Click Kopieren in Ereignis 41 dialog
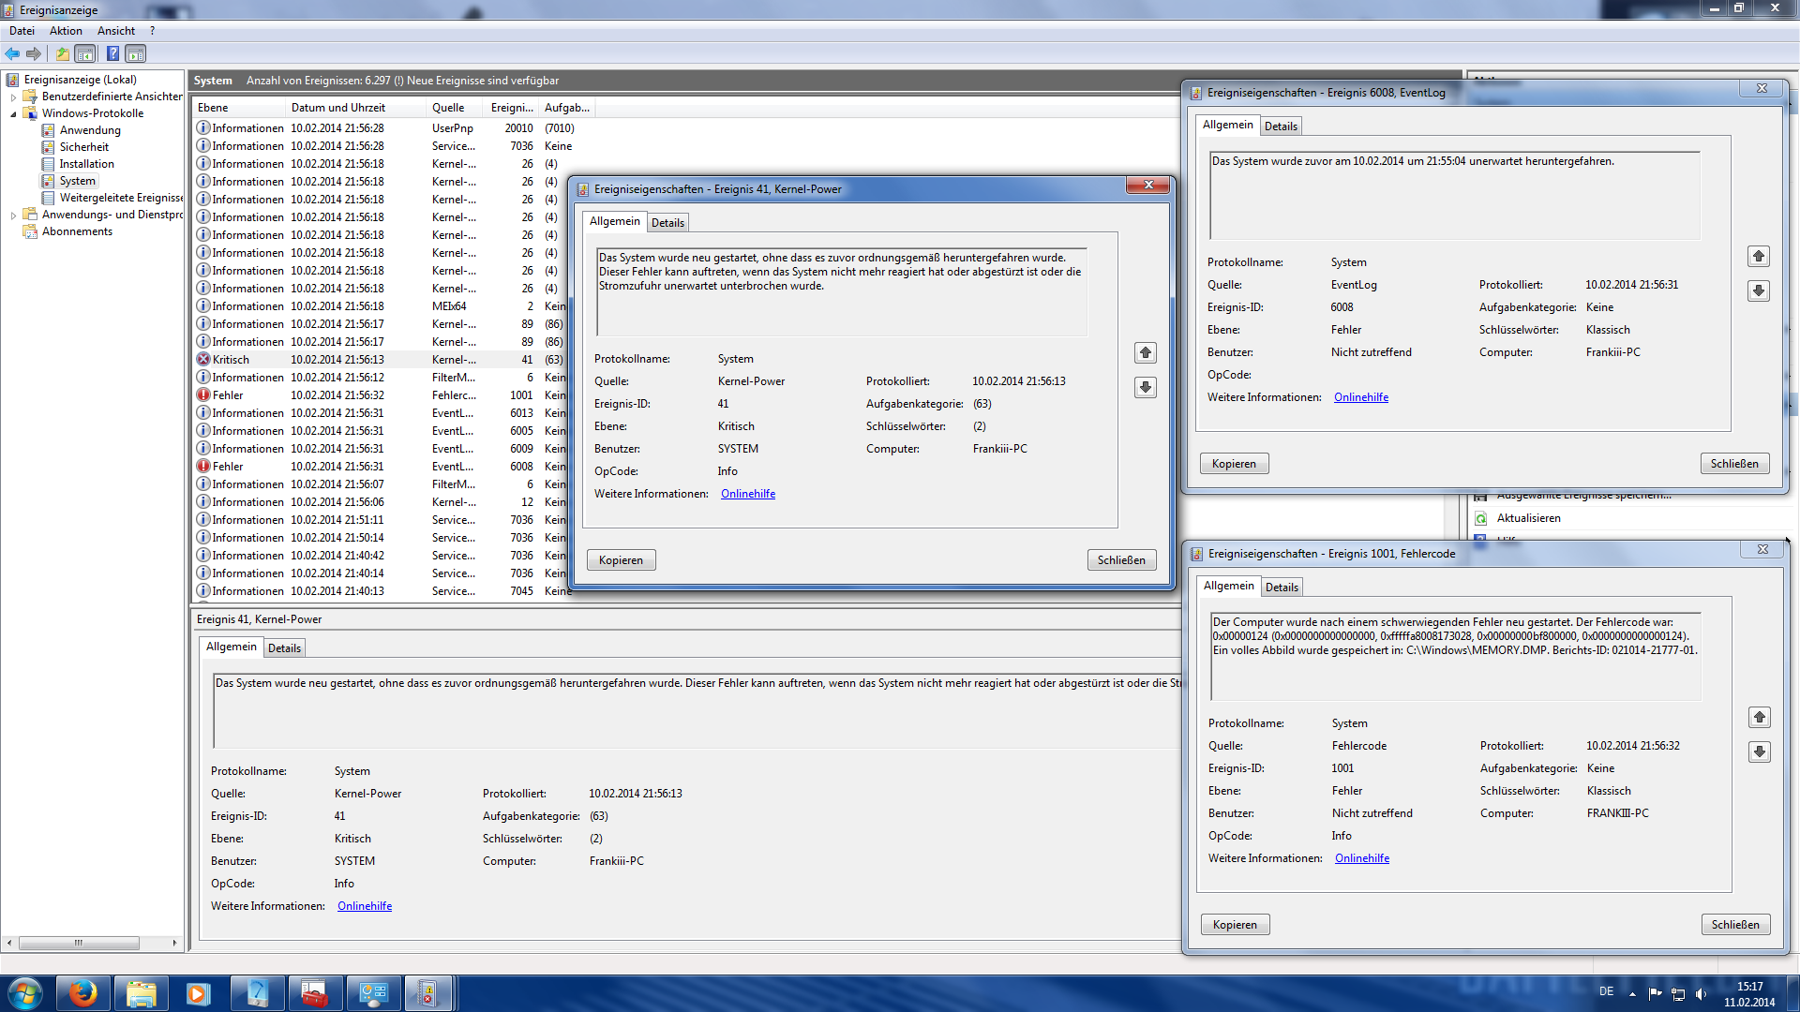The width and height of the screenshot is (1800, 1012). [621, 560]
